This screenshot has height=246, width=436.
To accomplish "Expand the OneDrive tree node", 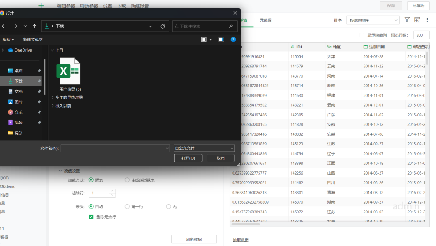I will click(x=3, y=50).
